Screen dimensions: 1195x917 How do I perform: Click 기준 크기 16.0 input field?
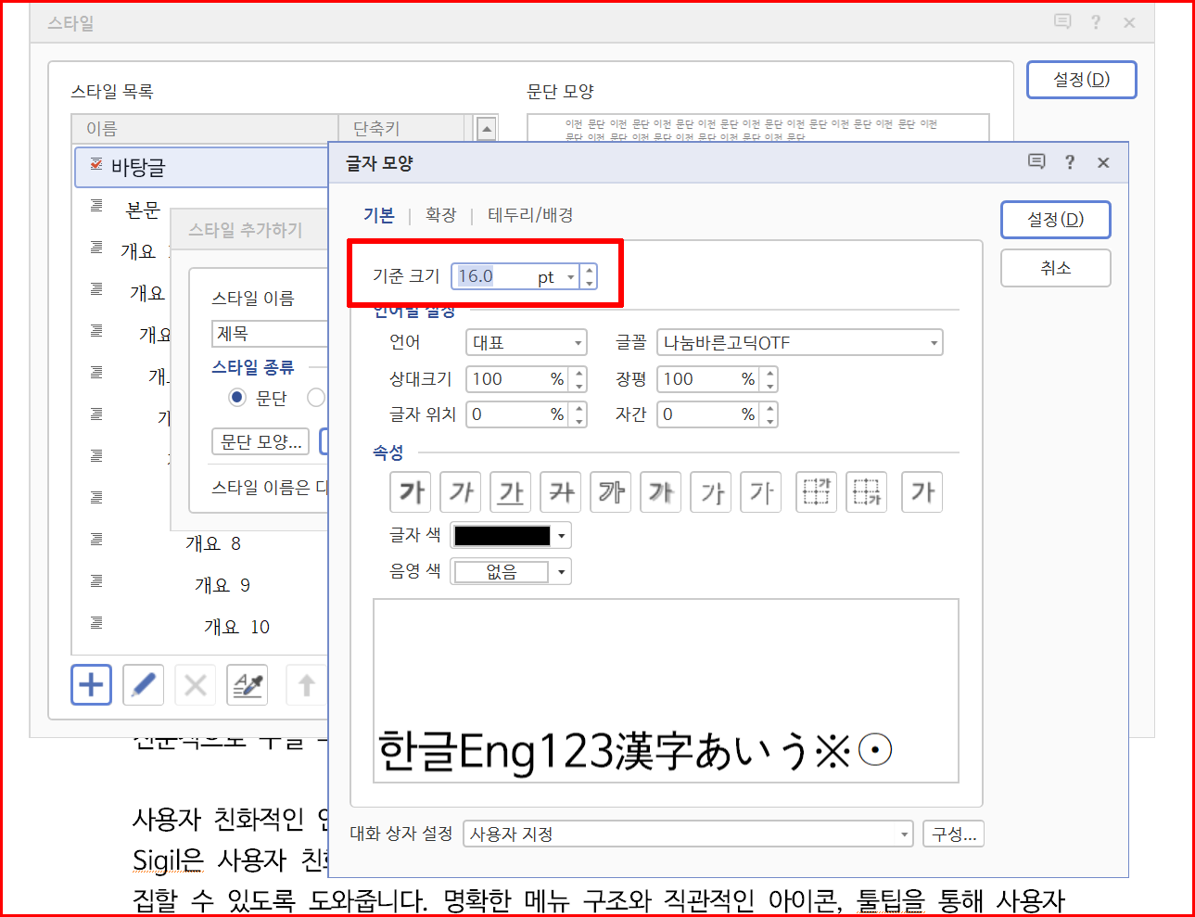coord(495,276)
